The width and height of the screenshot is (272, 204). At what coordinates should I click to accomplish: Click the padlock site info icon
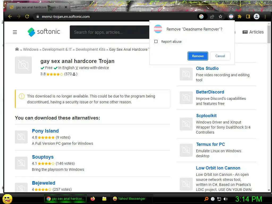point(38,17)
